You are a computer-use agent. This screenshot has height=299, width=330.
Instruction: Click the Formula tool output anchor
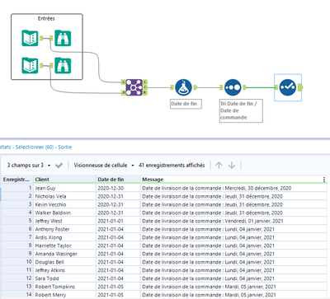coord(195,87)
